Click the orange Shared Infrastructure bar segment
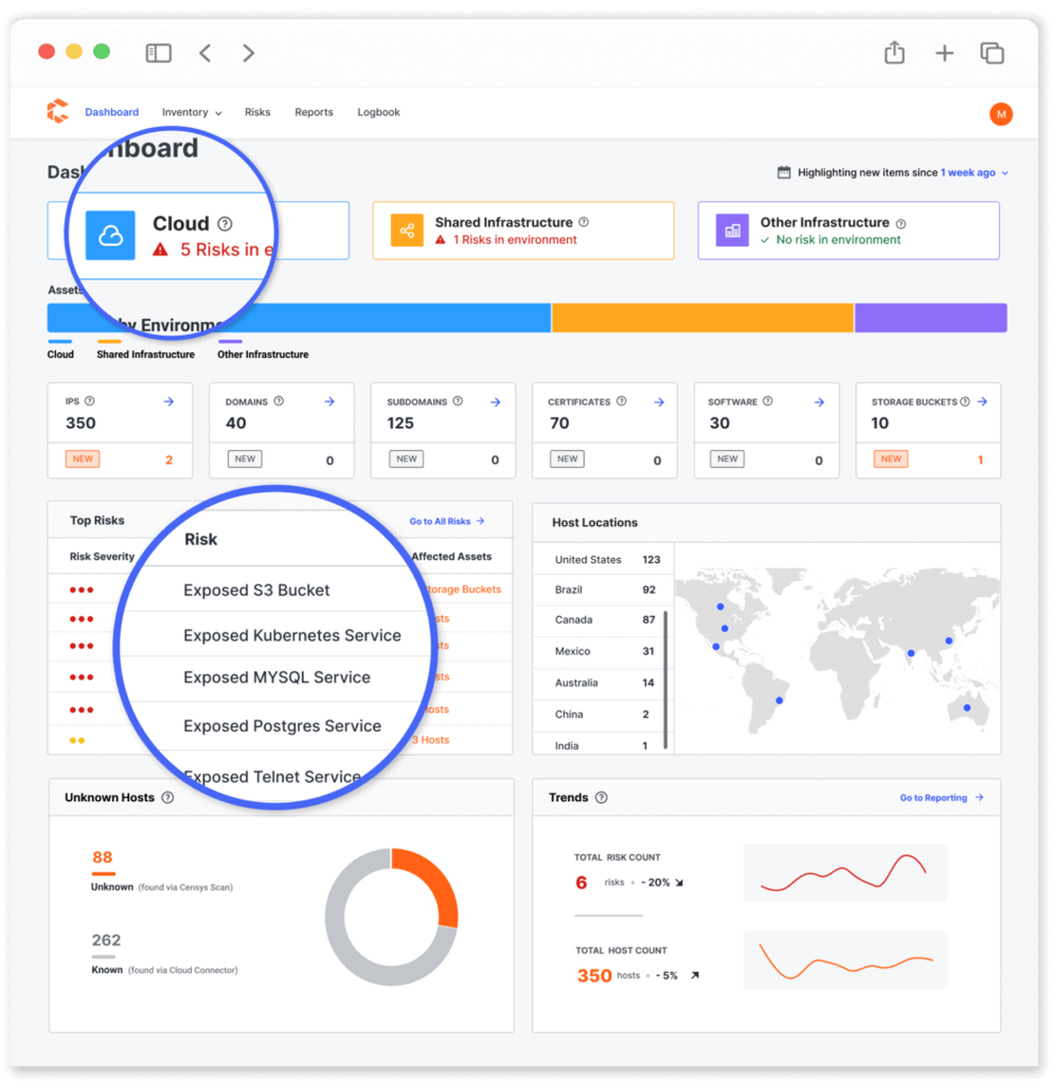1054x1084 pixels. (703, 318)
